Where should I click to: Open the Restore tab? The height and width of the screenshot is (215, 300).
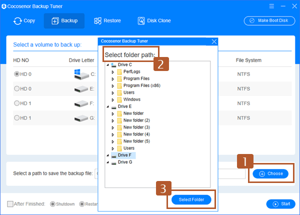[x=107, y=20]
